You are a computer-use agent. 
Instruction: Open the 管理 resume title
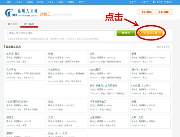point(134,53)
